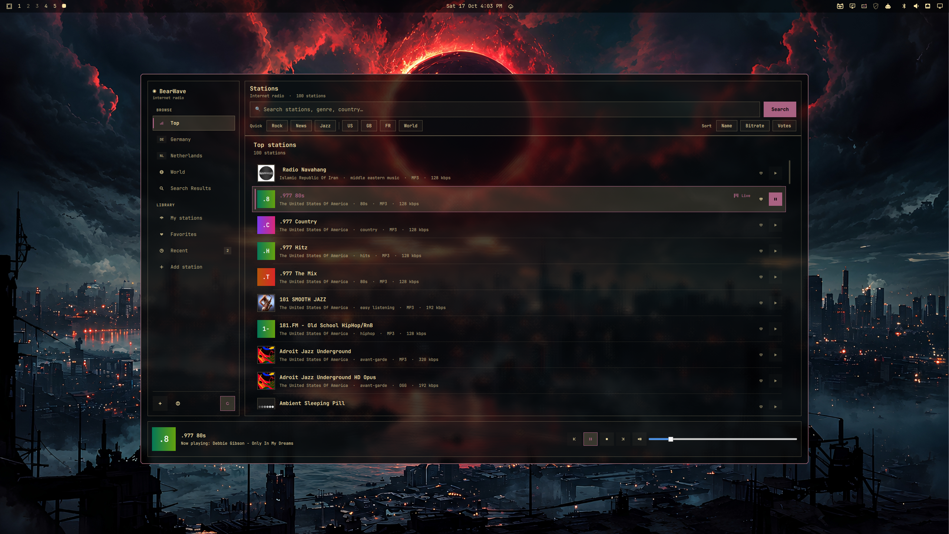
Task: Open Germany stations in sidebar
Action: click(194, 139)
